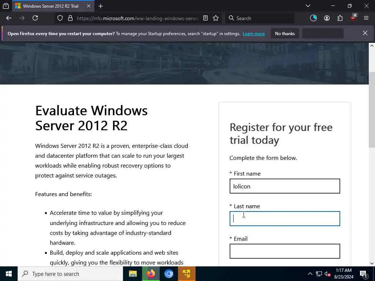This screenshot has width=375, height=281.
Task: Click the uBlock Origin extension icon
Action: [x=353, y=18]
